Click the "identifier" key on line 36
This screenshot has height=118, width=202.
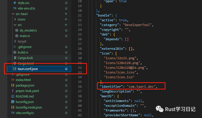click(x=111, y=86)
